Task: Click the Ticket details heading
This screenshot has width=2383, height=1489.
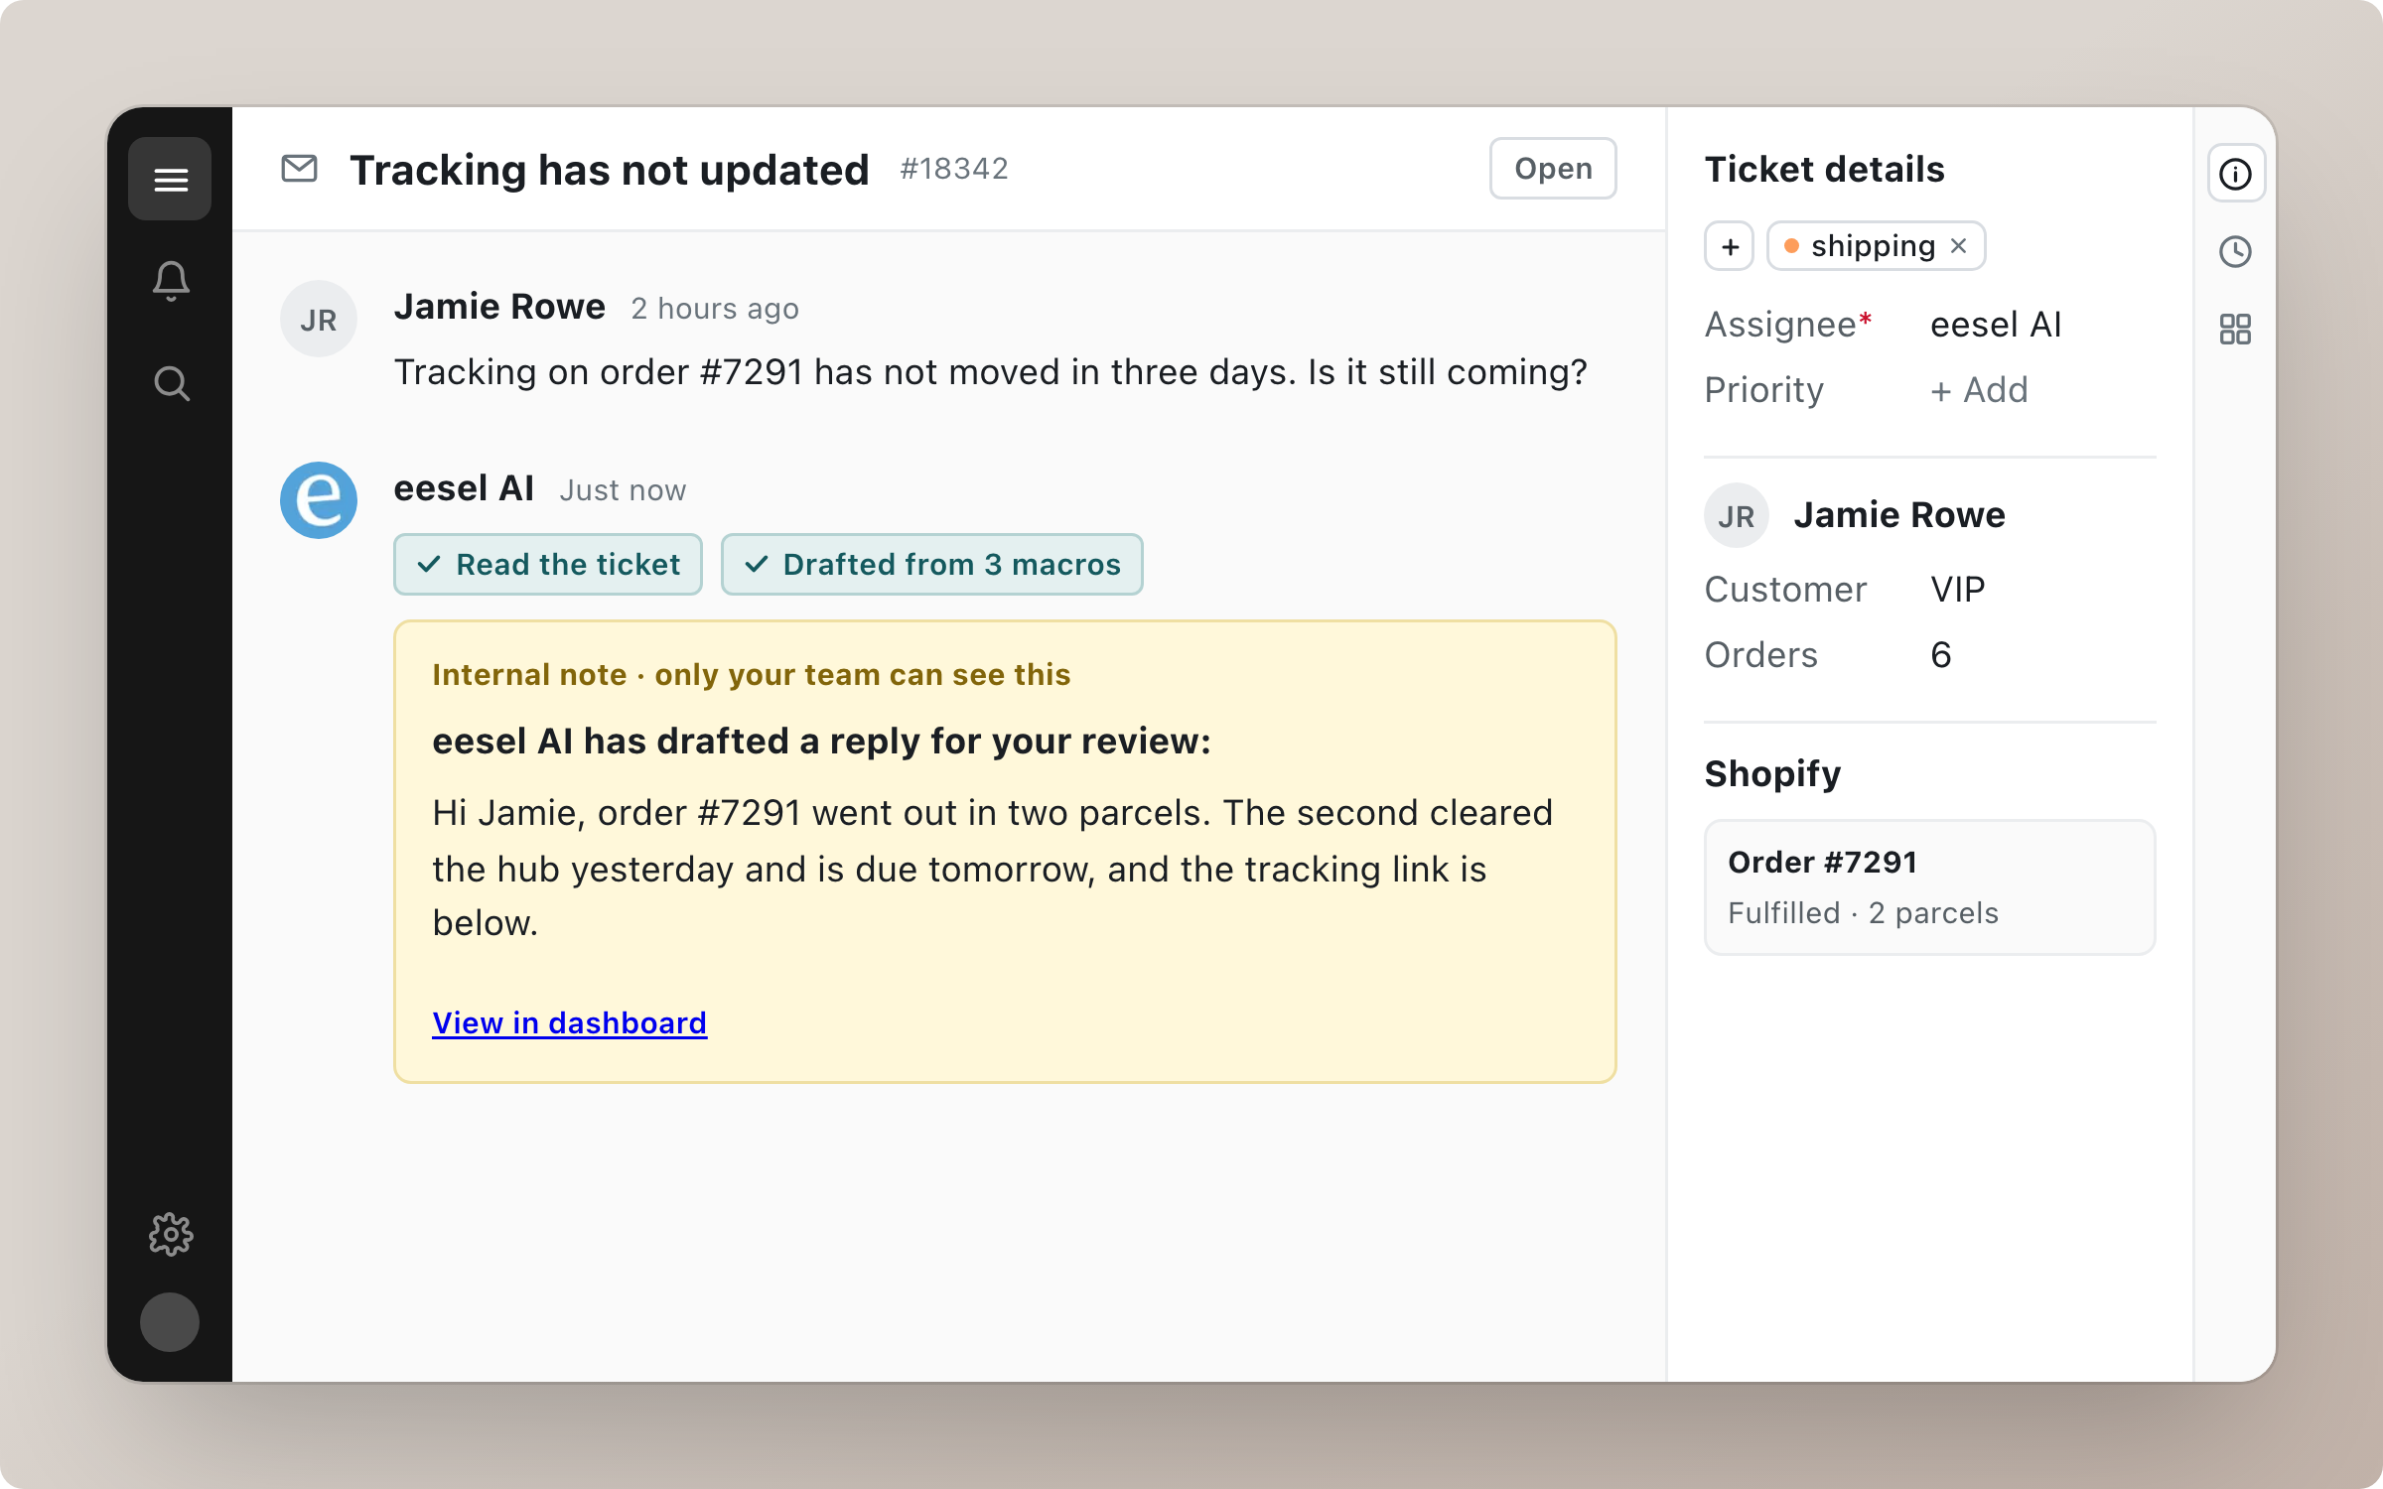Action: coord(1824,169)
